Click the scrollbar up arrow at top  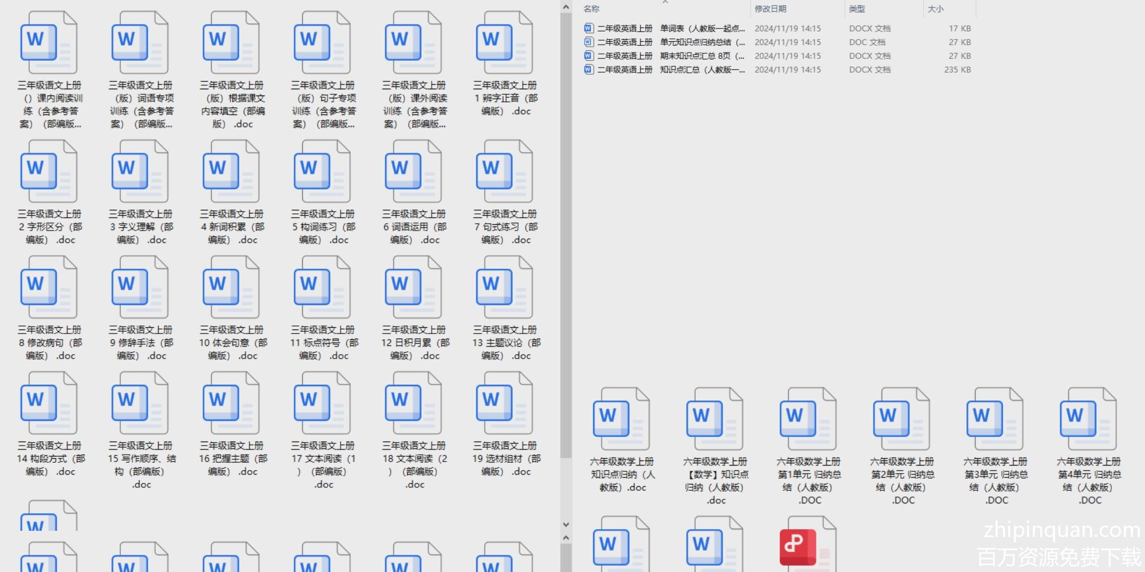point(566,7)
